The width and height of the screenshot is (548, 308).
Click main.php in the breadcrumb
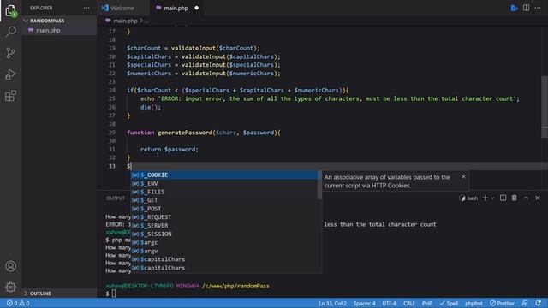tap(125, 21)
